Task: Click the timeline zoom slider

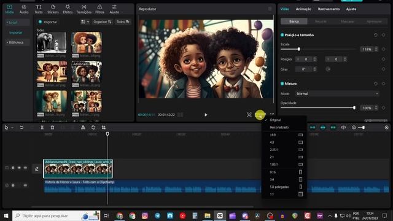Action: [x=362, y=127]
